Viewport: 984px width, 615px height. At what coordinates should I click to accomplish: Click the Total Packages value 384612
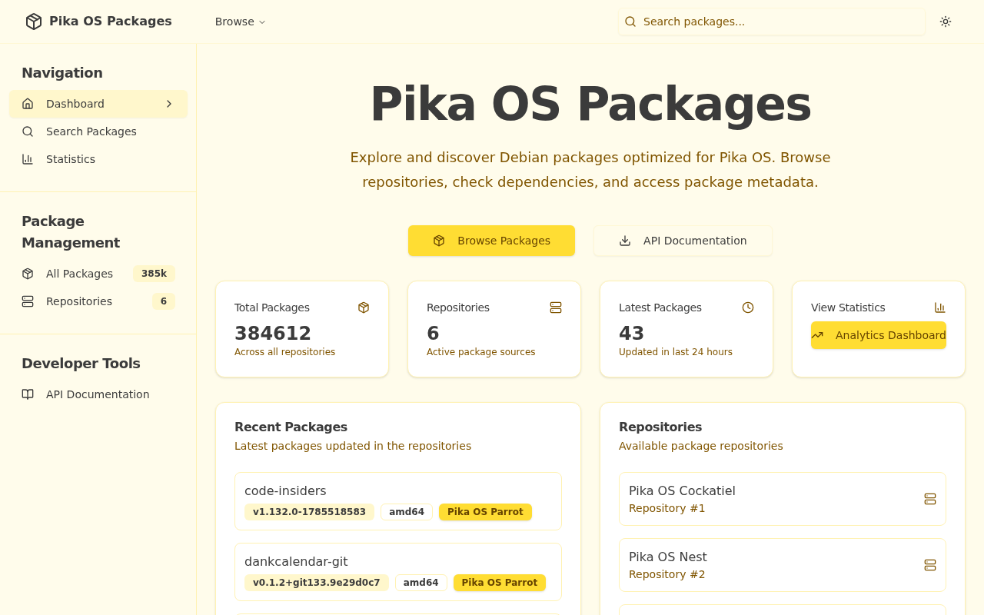click(273, 334)
